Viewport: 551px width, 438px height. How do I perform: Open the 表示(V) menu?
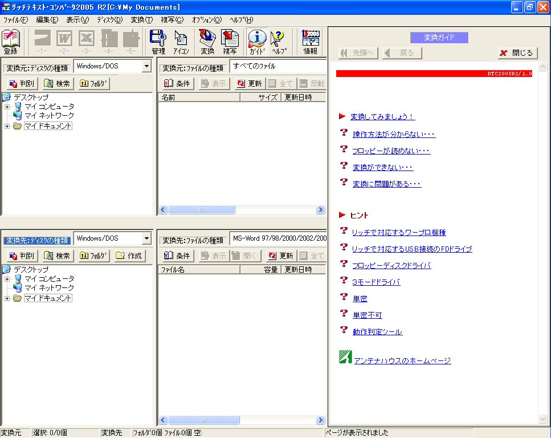point(77,20)
